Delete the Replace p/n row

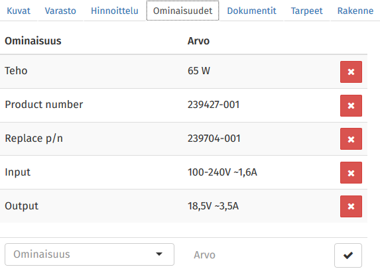351,139
